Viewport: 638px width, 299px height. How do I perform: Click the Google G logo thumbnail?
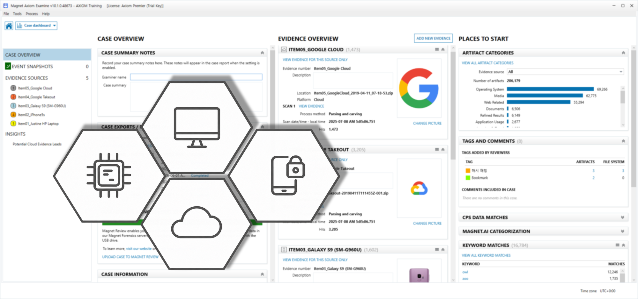point(419,88)
